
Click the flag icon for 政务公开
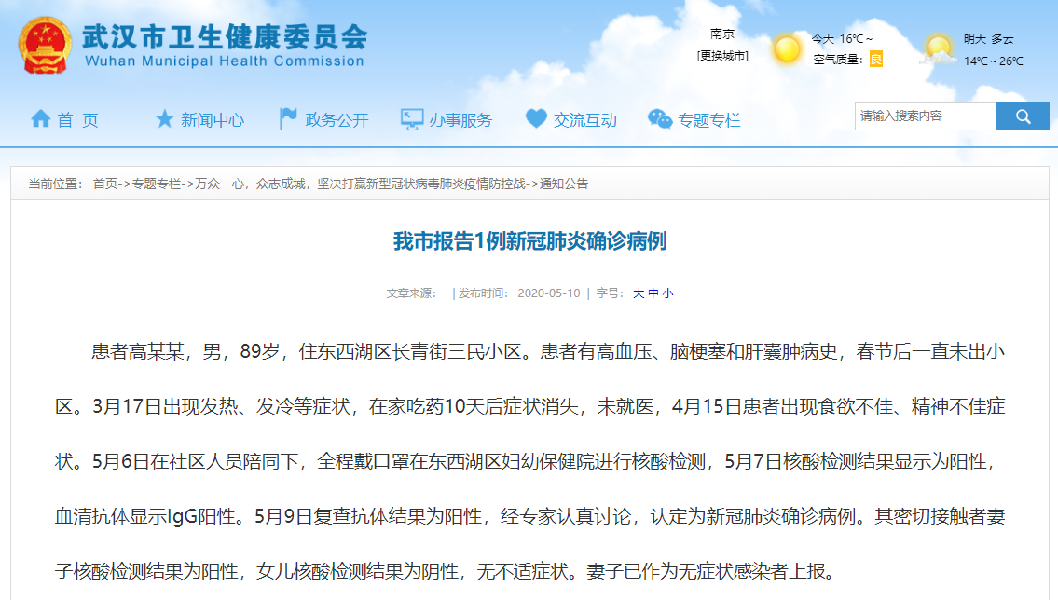pyautogui.click(x=288, y=119)
